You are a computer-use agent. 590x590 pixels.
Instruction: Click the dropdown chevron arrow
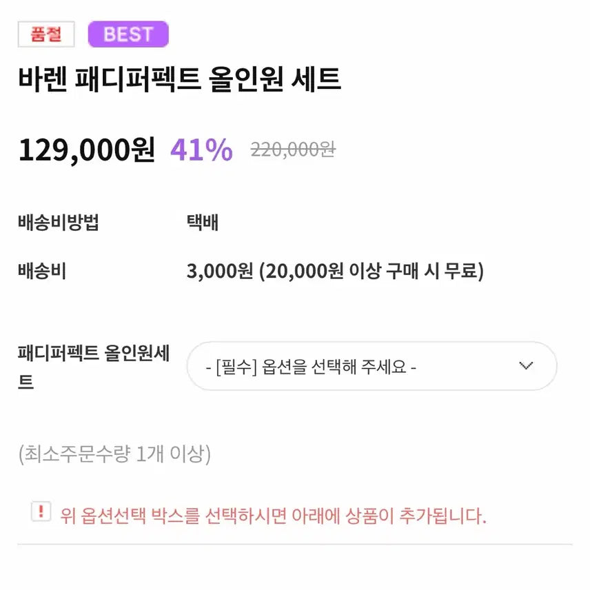click(x=526, y=365)
